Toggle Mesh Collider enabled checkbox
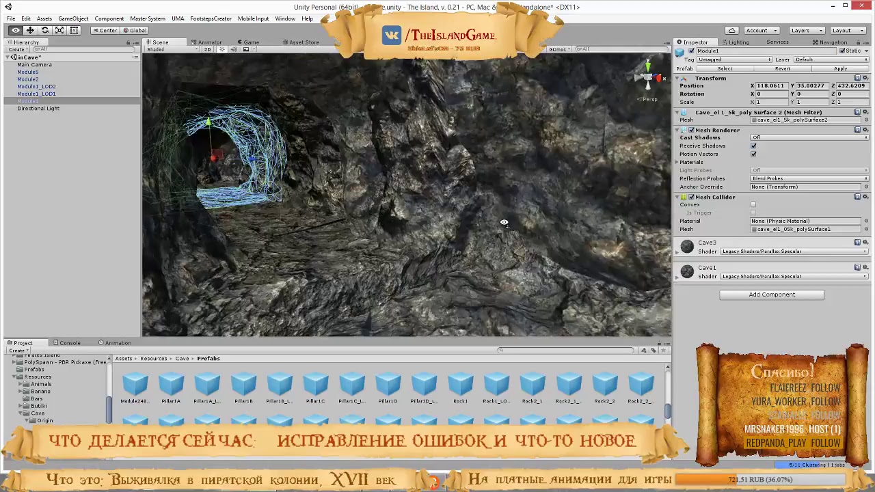 click(691, 197)
